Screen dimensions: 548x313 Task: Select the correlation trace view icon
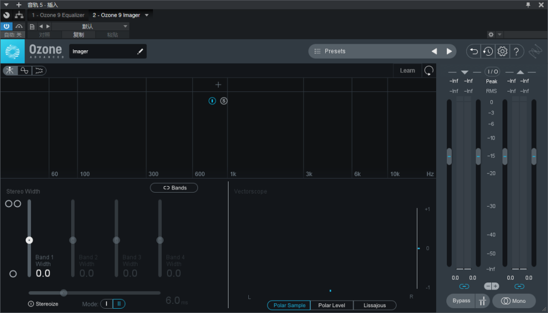tap(25, 71)
